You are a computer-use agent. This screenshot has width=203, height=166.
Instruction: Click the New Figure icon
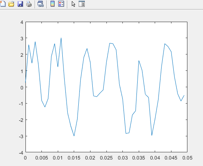[x=3, y=4]
